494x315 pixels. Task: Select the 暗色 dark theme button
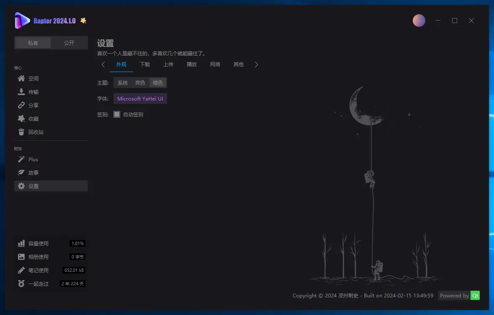coord(158,83)
